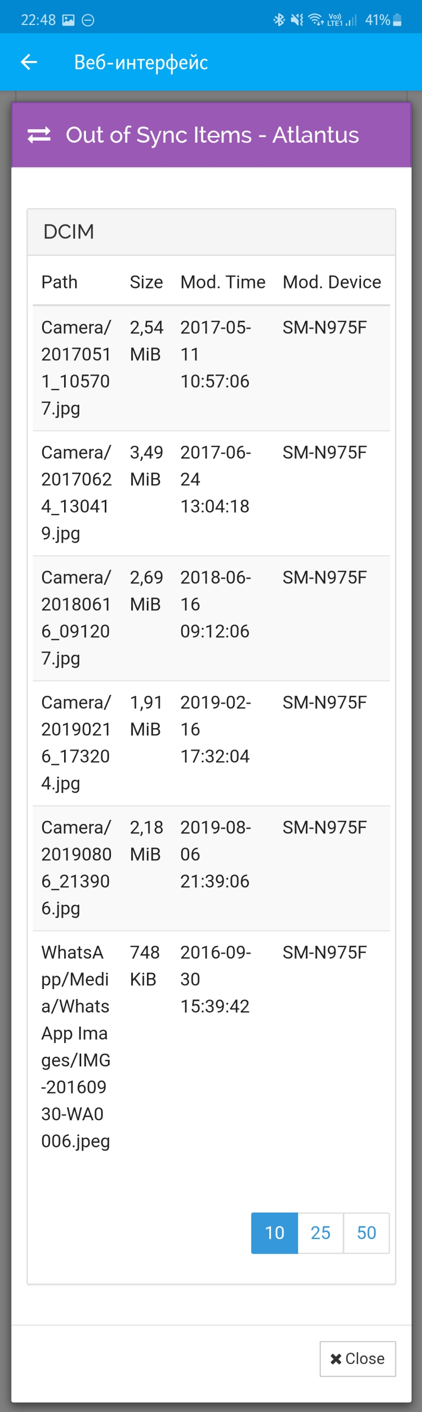
Task: Tap the battery icon in the status bar
Action: click(398, 20)
